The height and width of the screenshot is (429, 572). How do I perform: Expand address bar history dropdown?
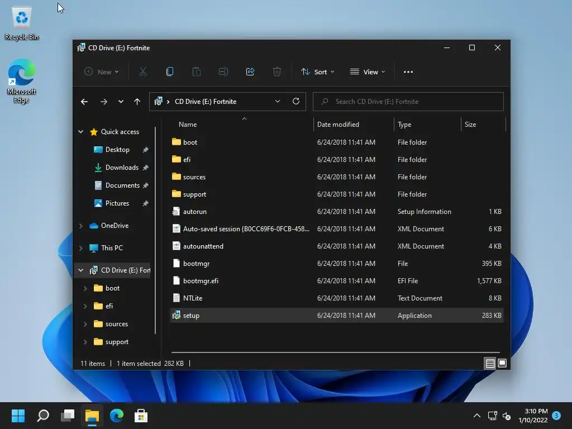(277, 102)
